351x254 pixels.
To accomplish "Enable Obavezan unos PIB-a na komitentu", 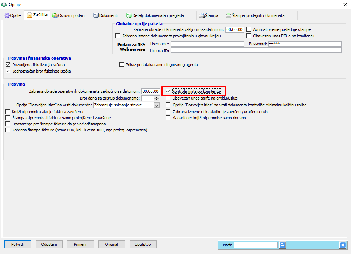I will point(249,36).
